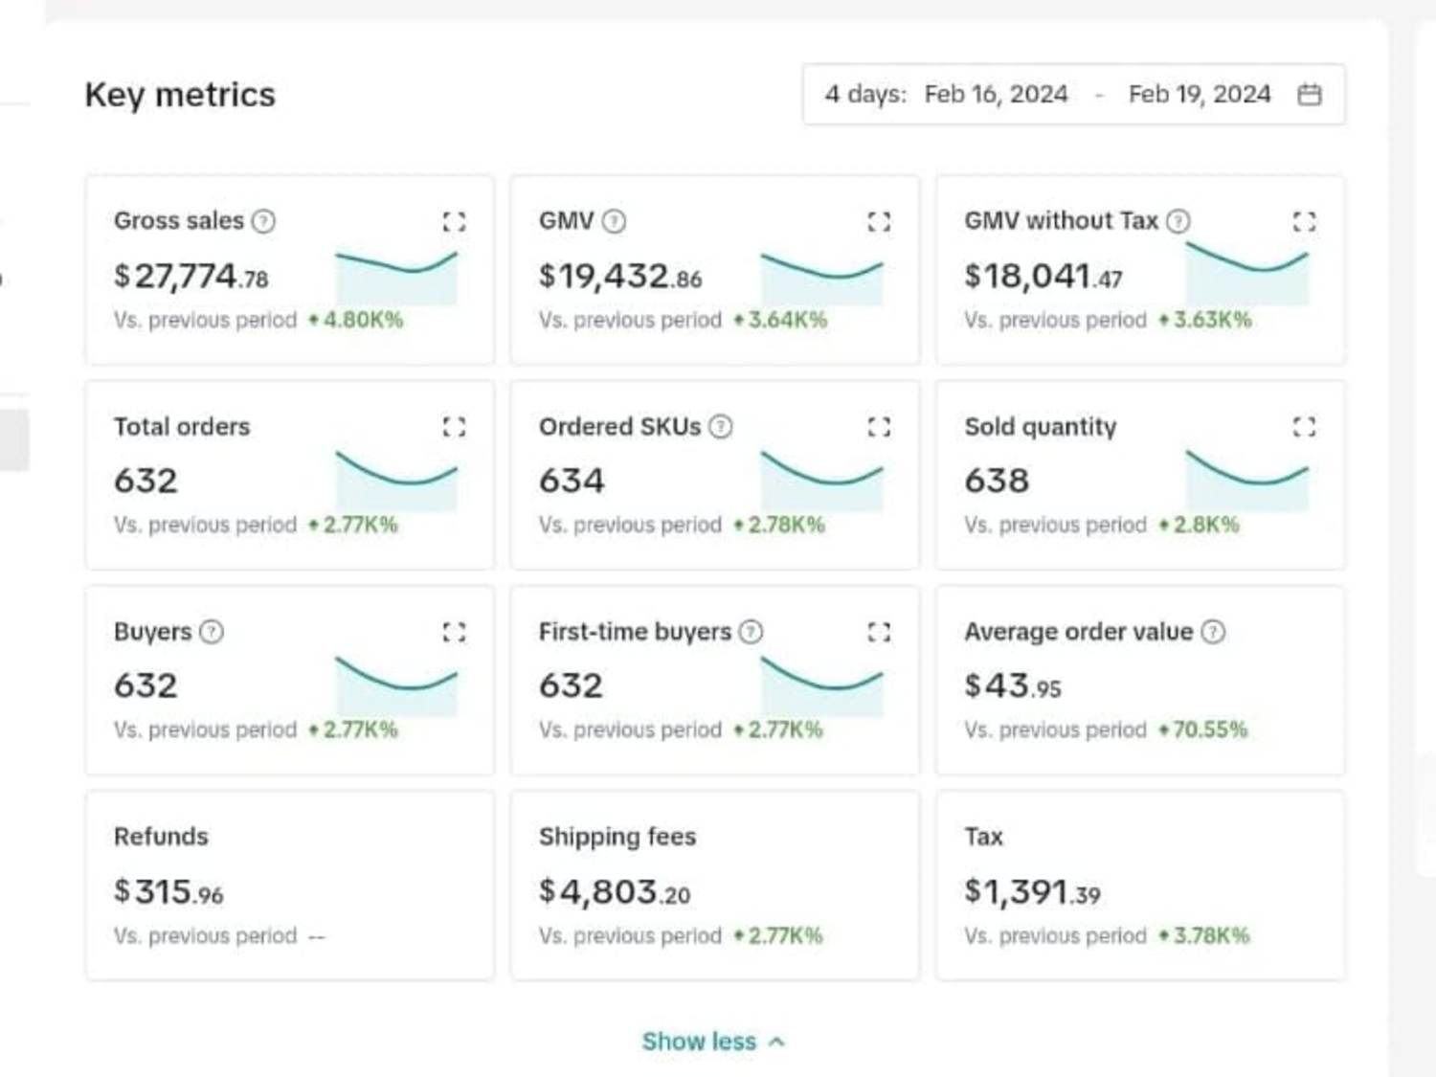The image size is (1436, 1077).
Task: Expand the Sold quantity chart
Action: (1304, 427)
